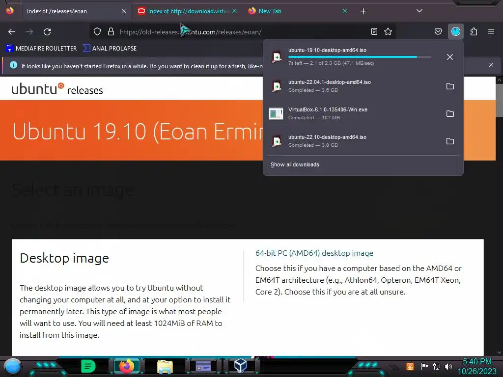Click the Desktop image heading
Screen dimensions: 503x377
click(64, 258)
